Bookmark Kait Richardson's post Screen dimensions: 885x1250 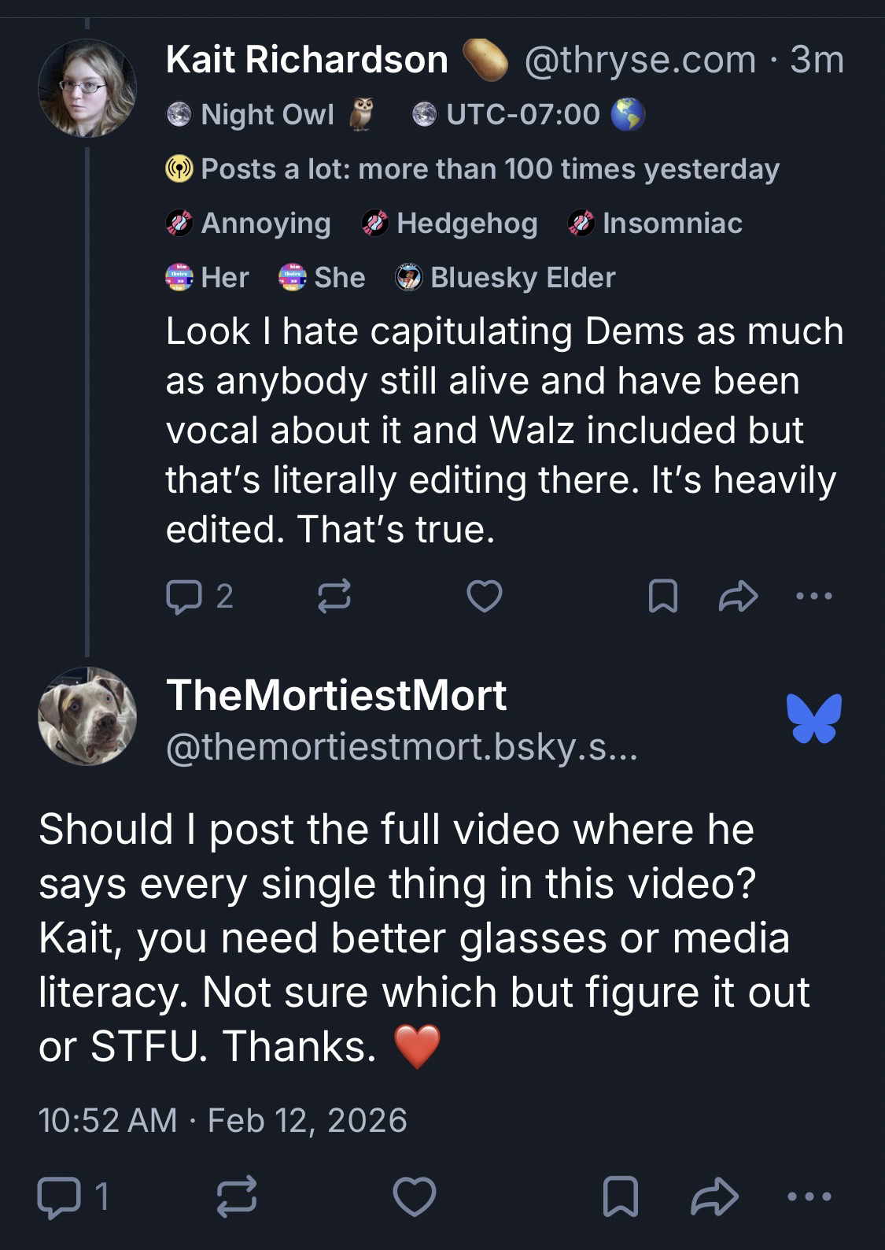tap(662, 596)
